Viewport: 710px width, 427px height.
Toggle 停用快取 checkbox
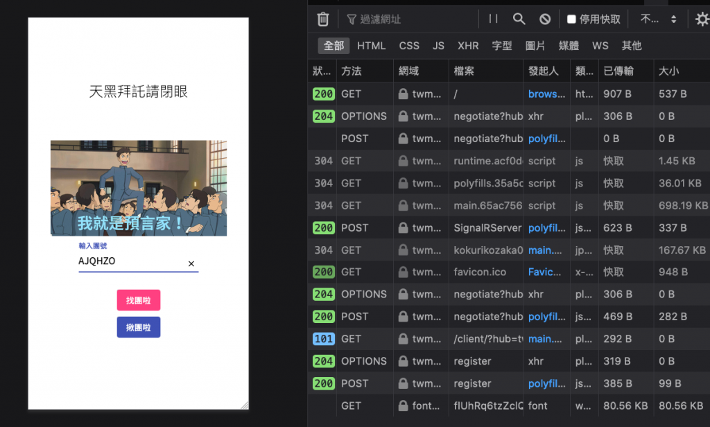pyautogui.click(x=571, y=19)
